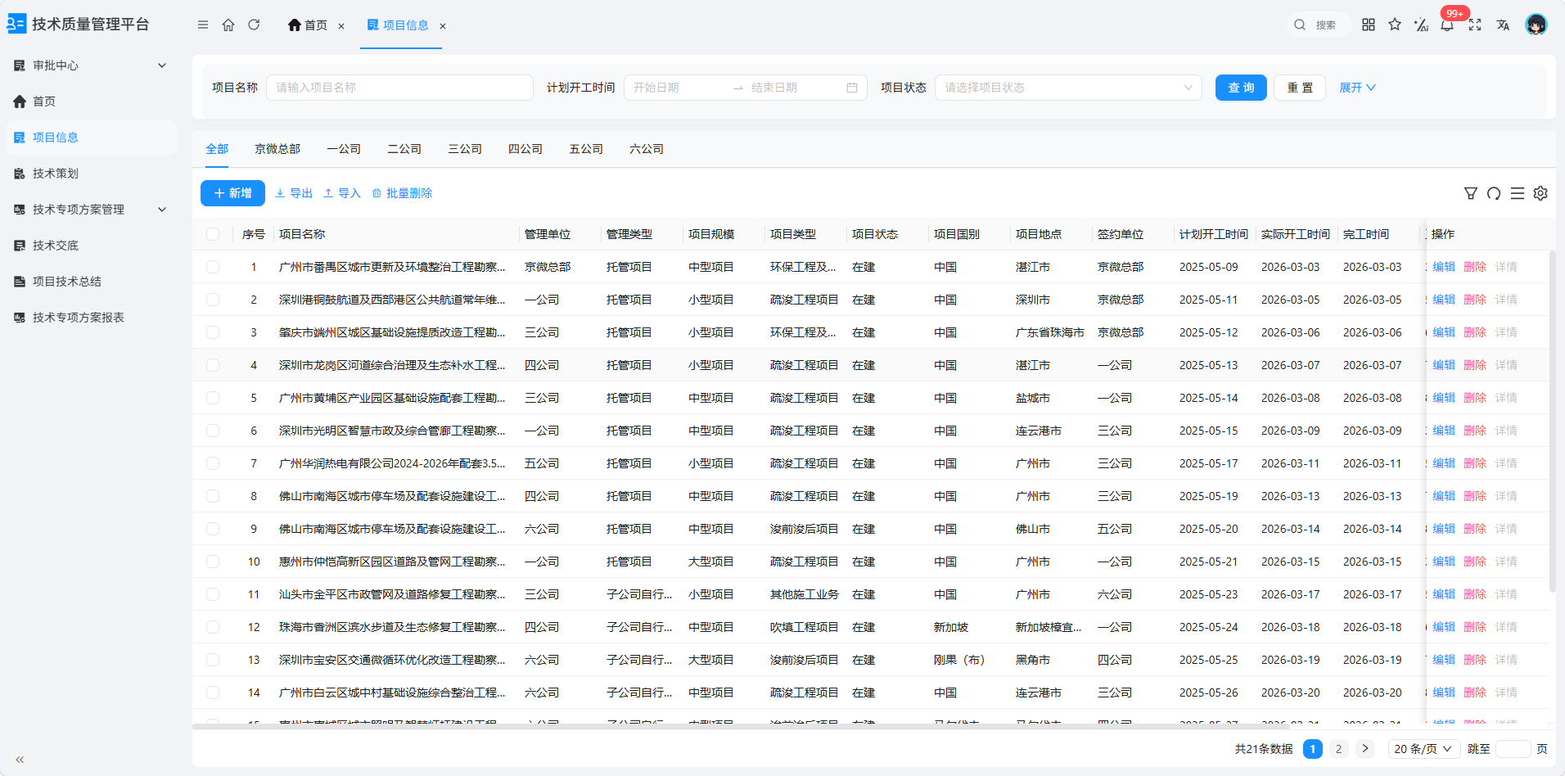1565x776 pixels.
Task: Select the 二公司 tab
Action: tap(404, 149)
